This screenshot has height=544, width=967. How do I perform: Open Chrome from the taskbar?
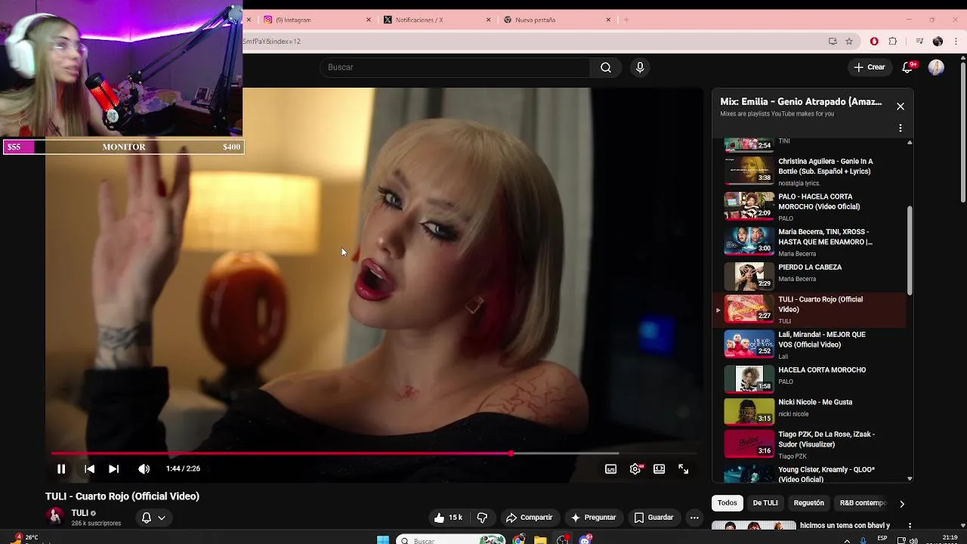click(518, 539)
